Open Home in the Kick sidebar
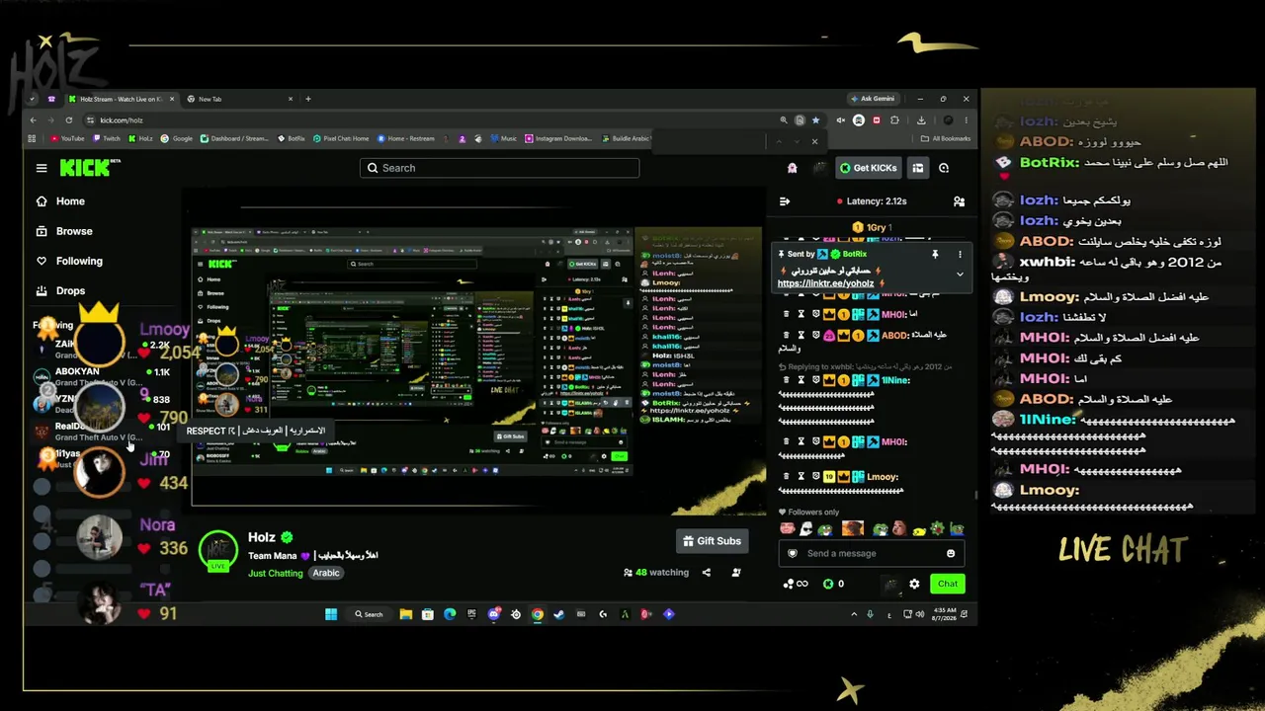1265x711 pixels. (x=60, y=201)
